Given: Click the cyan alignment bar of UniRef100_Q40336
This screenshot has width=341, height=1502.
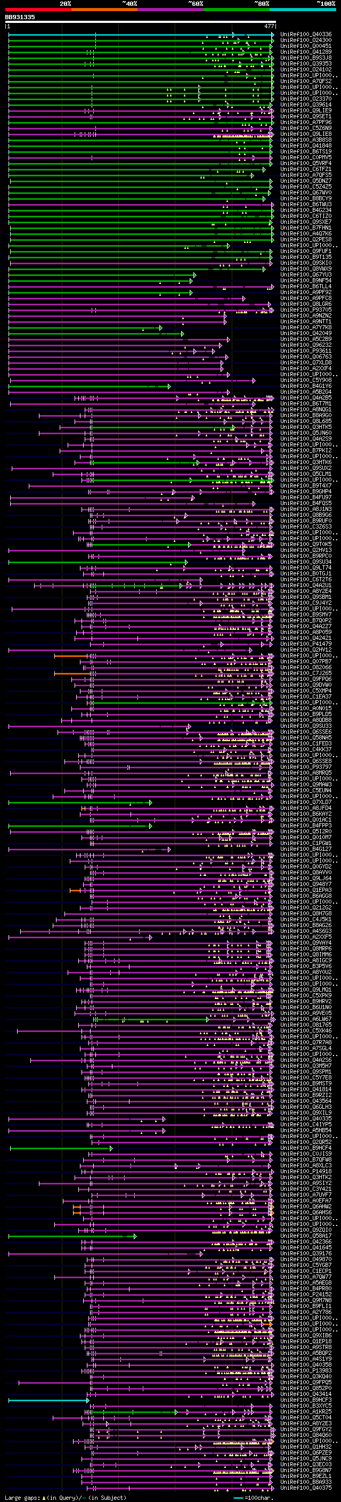Looking at the screenshot, I should (x=141, y=35).
